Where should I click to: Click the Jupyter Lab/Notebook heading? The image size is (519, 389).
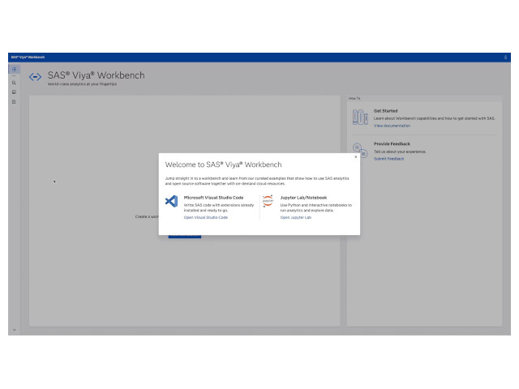click(303, 197)
